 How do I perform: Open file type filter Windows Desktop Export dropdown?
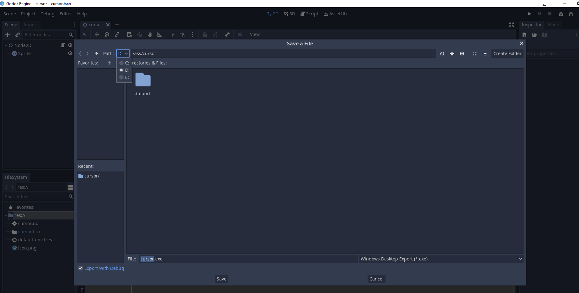tap(441, 259)
